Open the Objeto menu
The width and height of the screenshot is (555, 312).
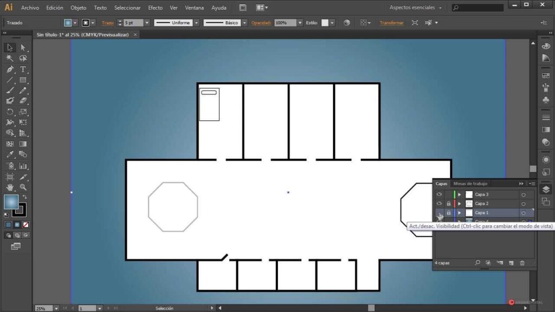click(78, 8)
